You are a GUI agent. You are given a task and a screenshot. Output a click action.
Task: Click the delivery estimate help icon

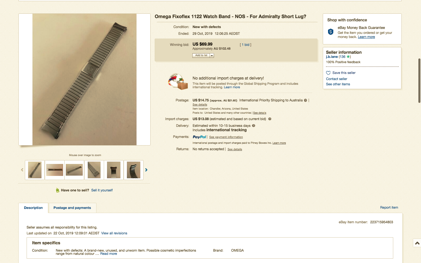coord(253,126)
